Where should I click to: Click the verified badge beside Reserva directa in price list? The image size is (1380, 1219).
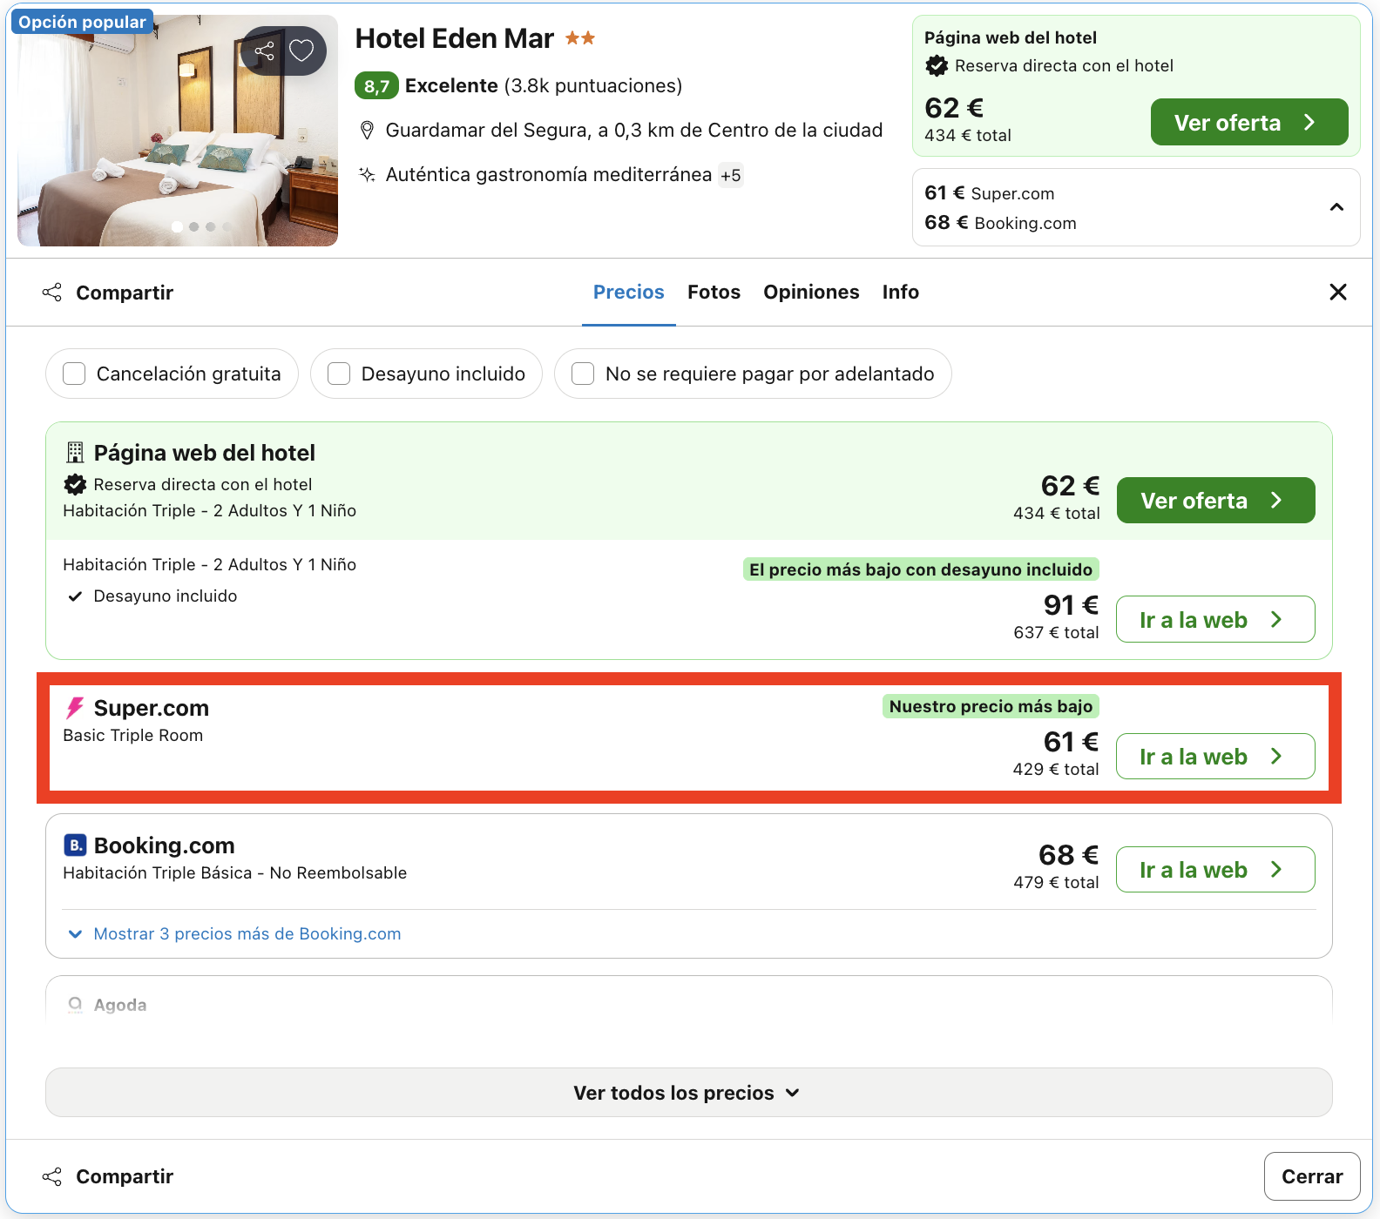point(76,484)
